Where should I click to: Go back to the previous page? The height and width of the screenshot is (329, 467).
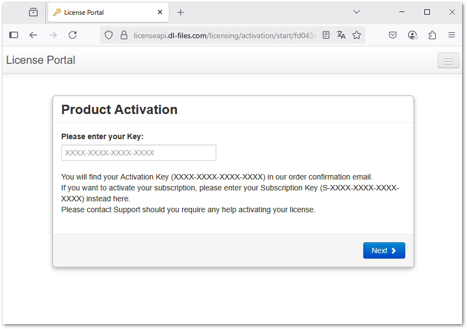pos(33,35)
